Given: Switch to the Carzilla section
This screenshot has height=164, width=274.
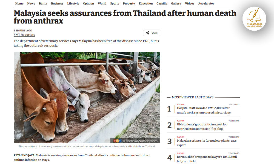Looking at the screenshot, I should (x=162, y=4).
